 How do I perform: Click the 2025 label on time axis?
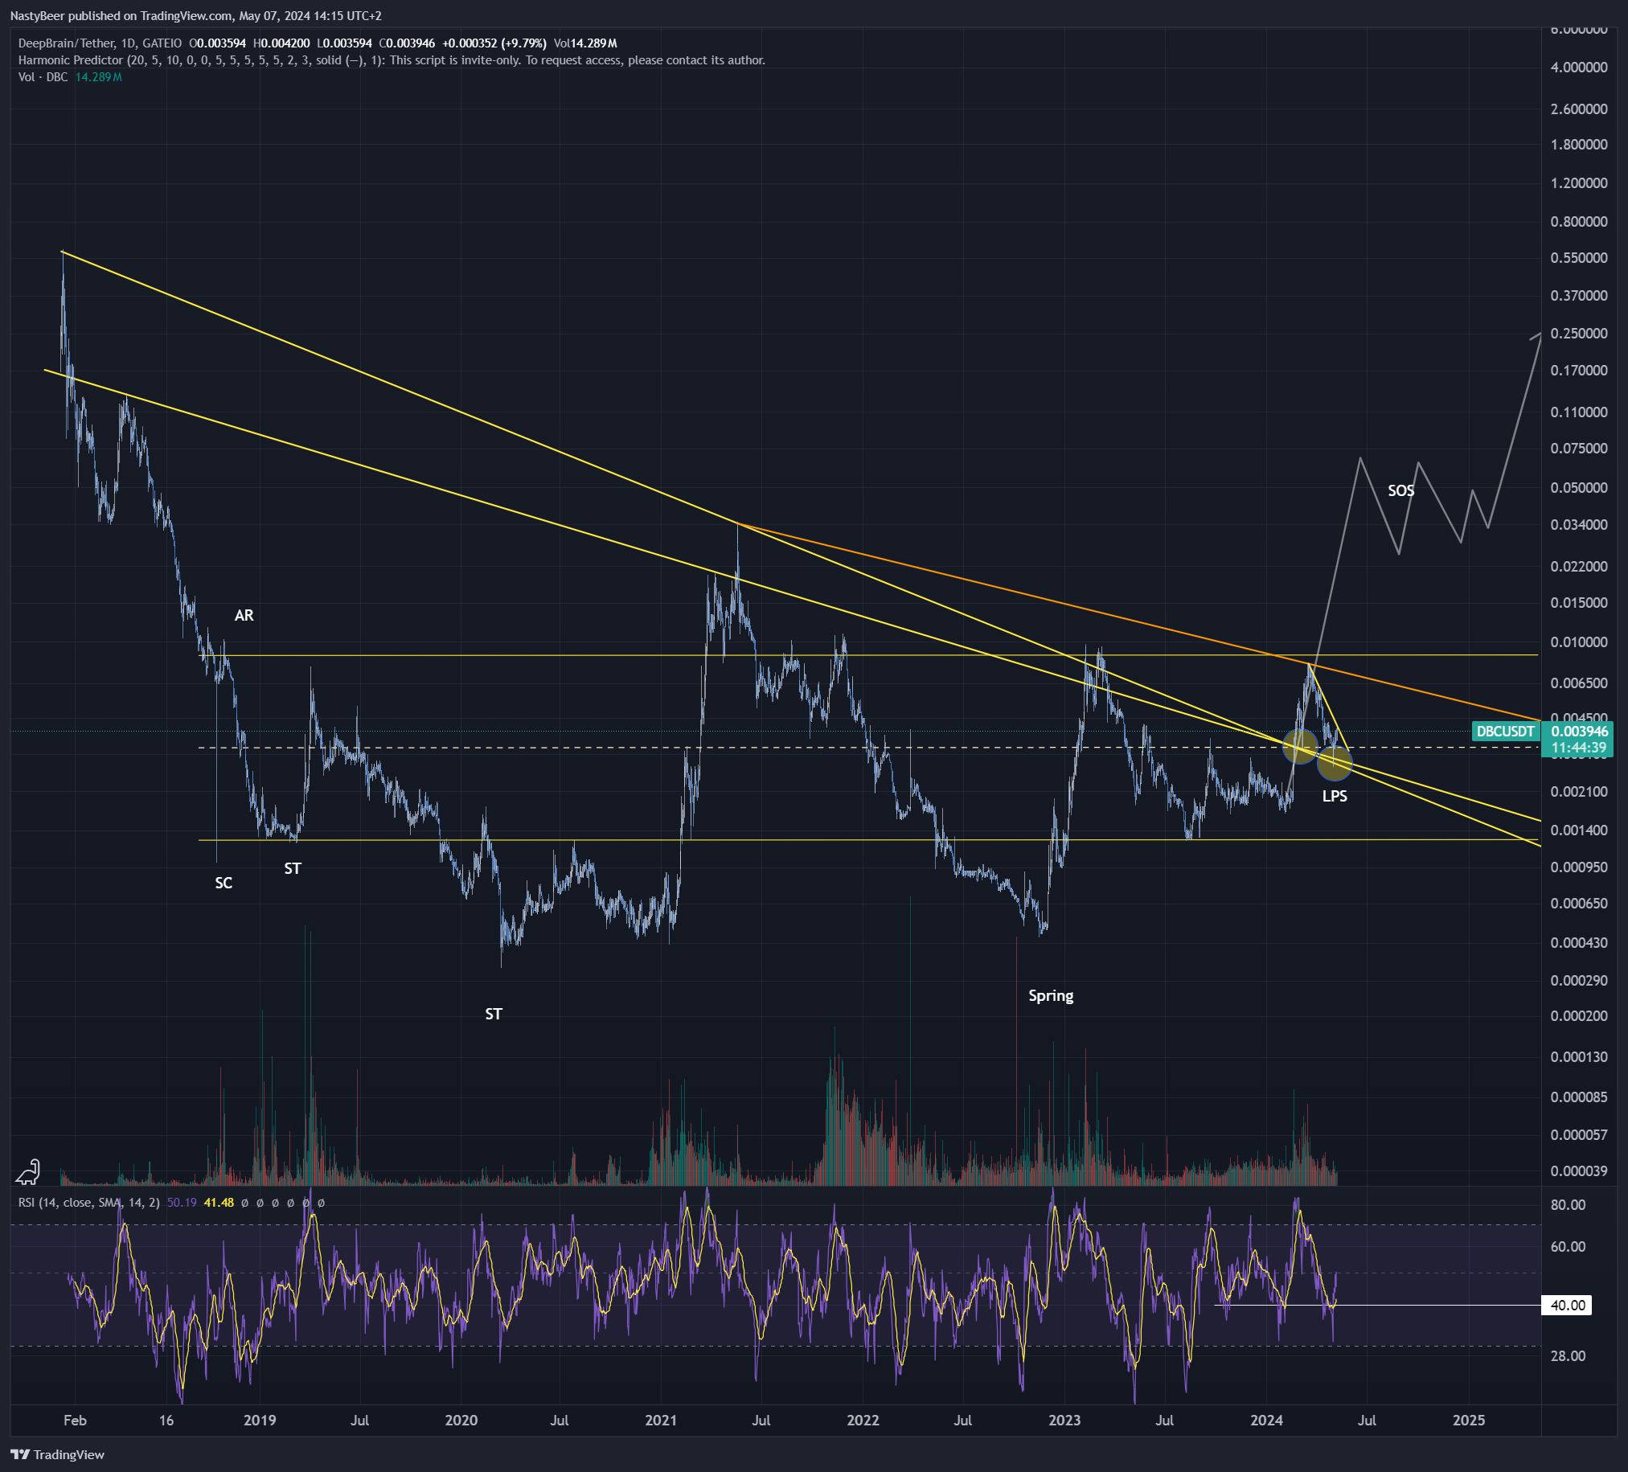[1468, 1421]
